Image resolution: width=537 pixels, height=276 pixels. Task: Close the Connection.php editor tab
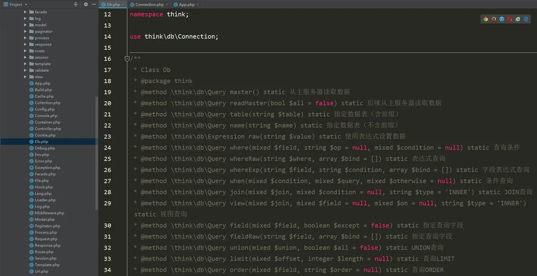(x=167, y=5)
